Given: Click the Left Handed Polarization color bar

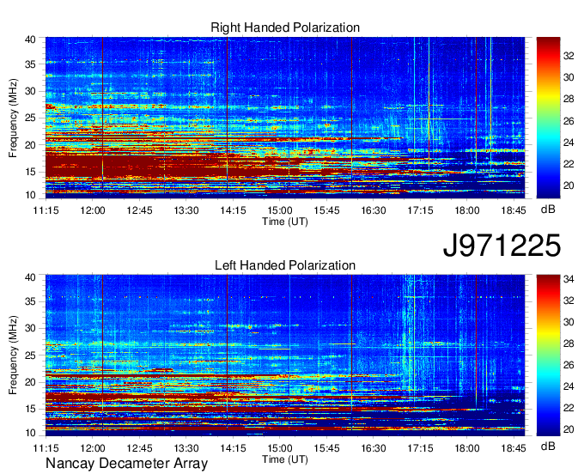Looking at the screenshot, I should tap(548, 355).
